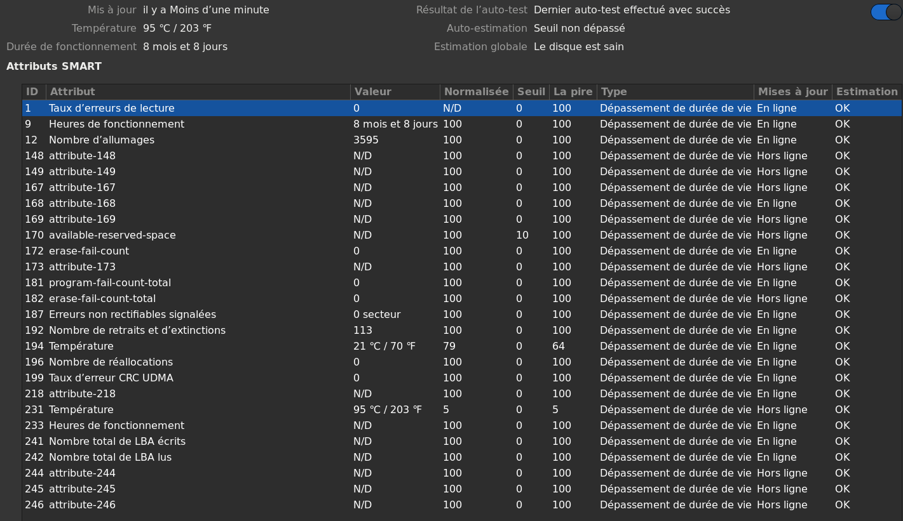Sort by the Estimation column header
Image resolution: width=903 pixels, height=521 pixels.
pos(866,92)
